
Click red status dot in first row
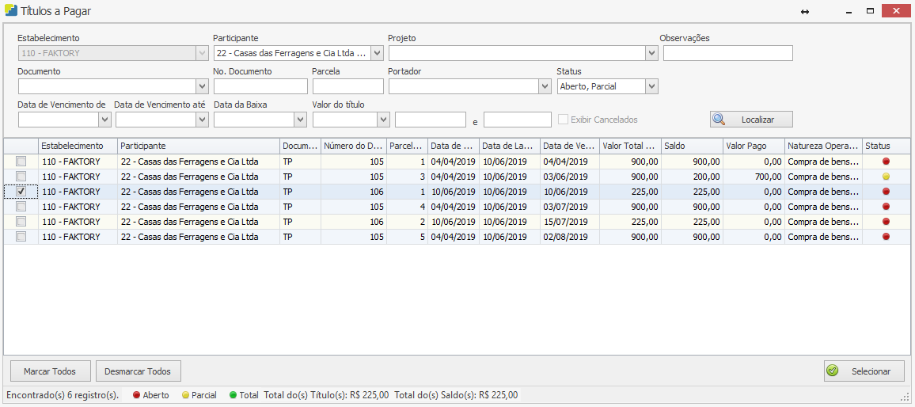[x=886, y=162]
